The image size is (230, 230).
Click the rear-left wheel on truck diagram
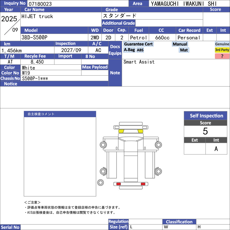tap(103, 171)
